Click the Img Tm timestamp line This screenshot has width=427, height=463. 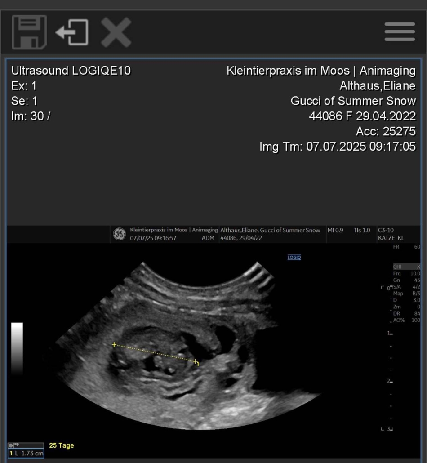337,147
